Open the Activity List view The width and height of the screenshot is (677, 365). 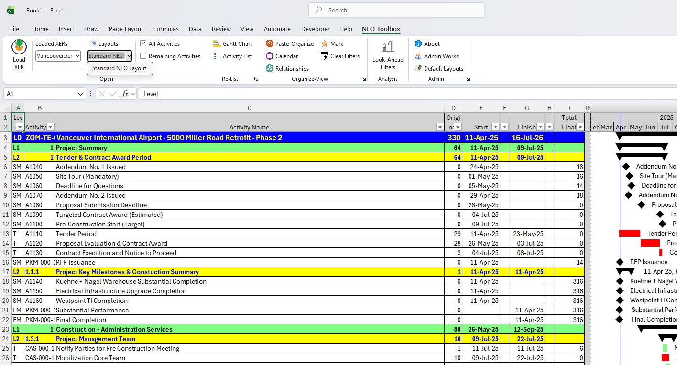pyautogui.click(x=231, y=56)
